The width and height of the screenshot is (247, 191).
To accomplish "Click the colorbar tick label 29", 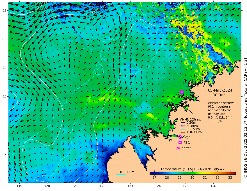I will [x=180, y=178].
